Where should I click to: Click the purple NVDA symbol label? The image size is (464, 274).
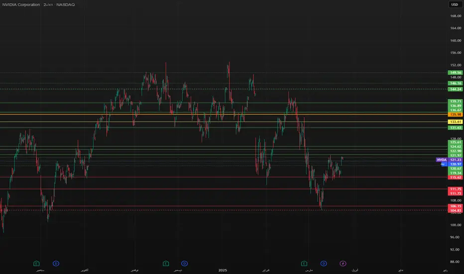tap(442, 159)
